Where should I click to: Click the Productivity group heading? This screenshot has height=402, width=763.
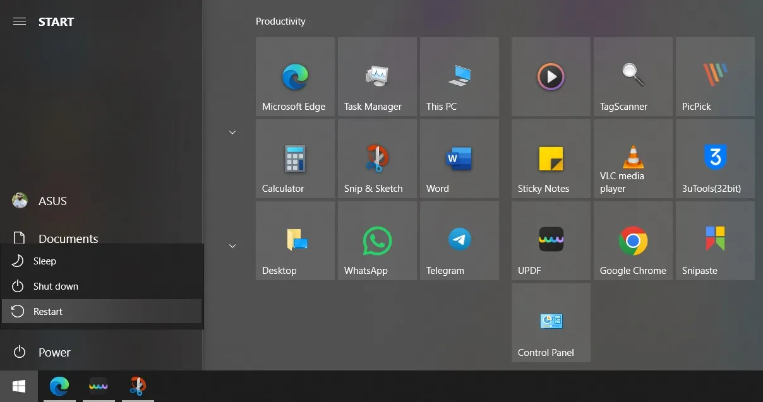pos(280,21)
